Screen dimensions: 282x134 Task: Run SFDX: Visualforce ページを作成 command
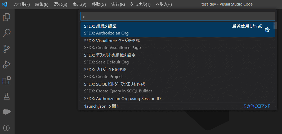[x=178, y=44]
